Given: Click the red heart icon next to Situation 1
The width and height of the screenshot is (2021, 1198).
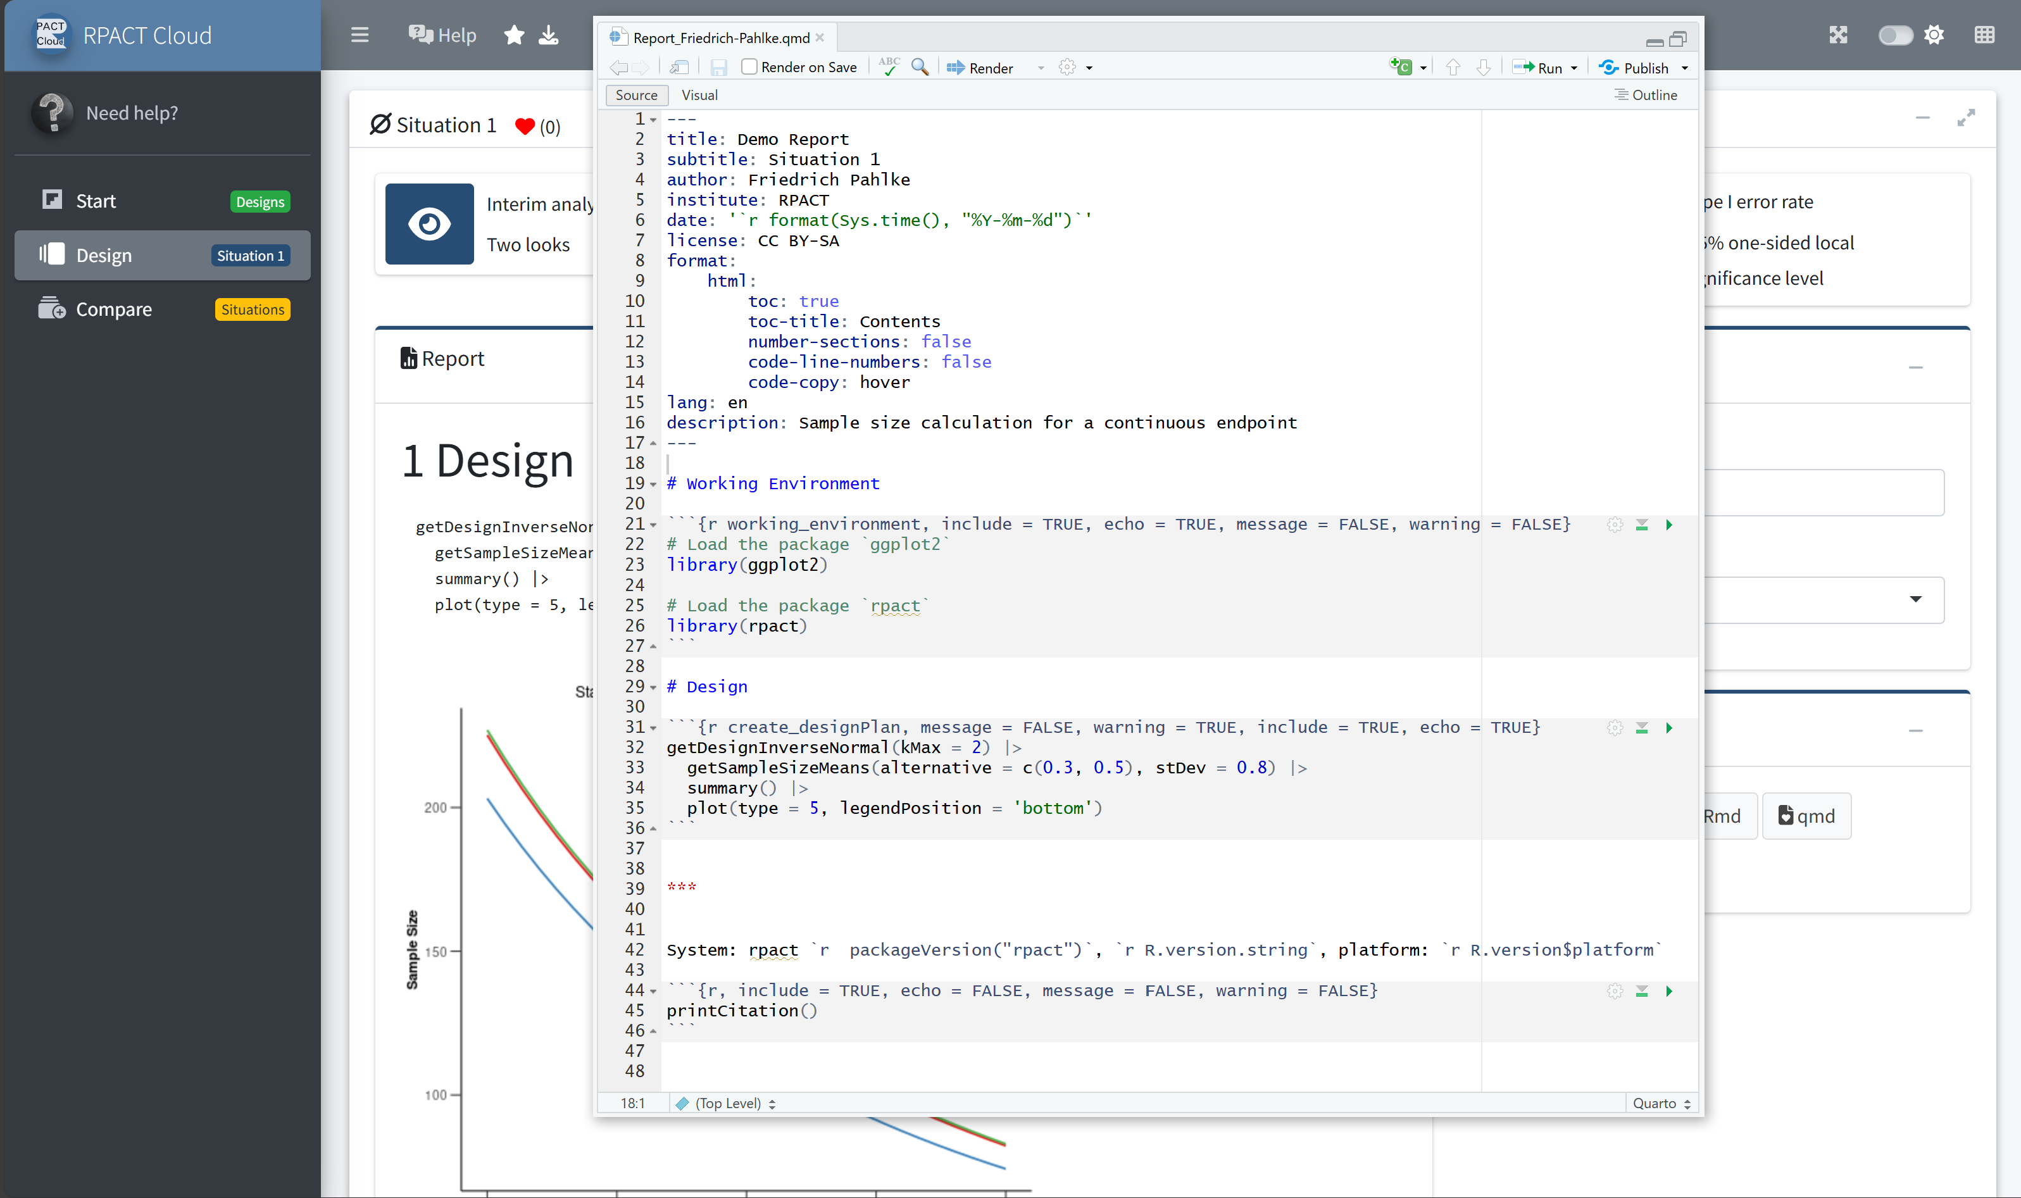Looking at the screenshot, I should tap(525, 126).
